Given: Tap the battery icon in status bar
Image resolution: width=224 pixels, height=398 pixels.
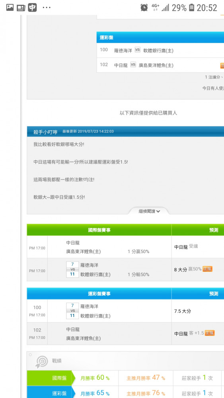Looking at the screenshot, I should pos(192,8).
